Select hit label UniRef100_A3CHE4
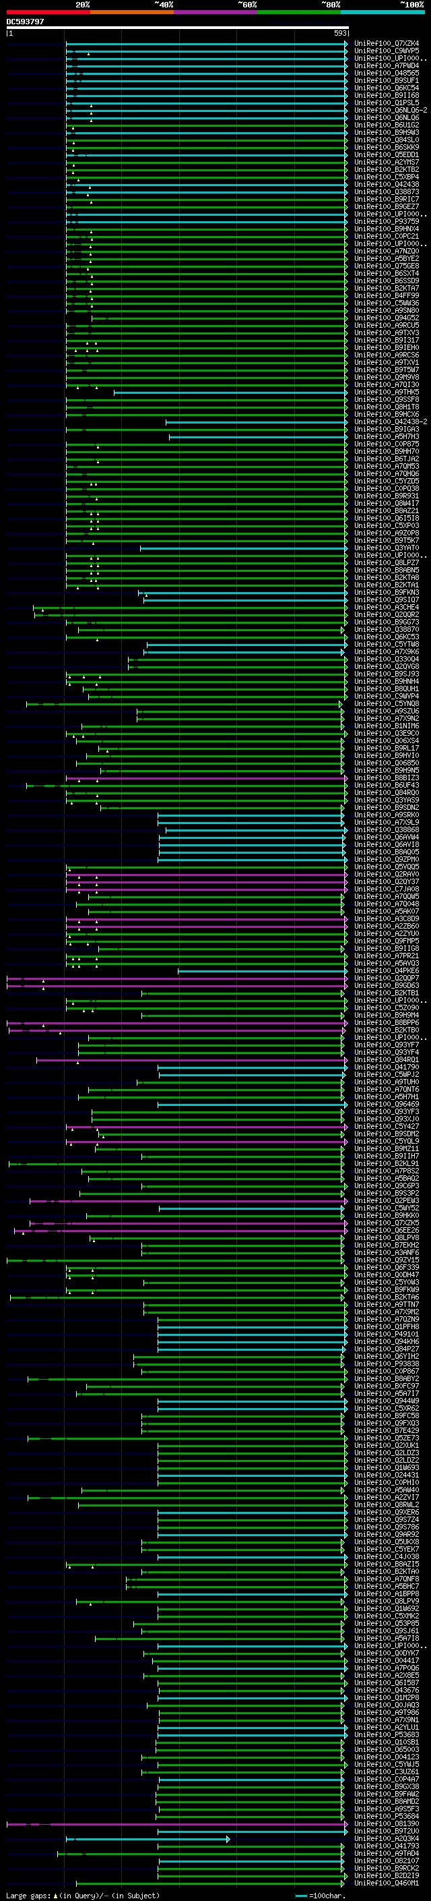The width and height of the screenshot is (431, 1901). point(387,608)
